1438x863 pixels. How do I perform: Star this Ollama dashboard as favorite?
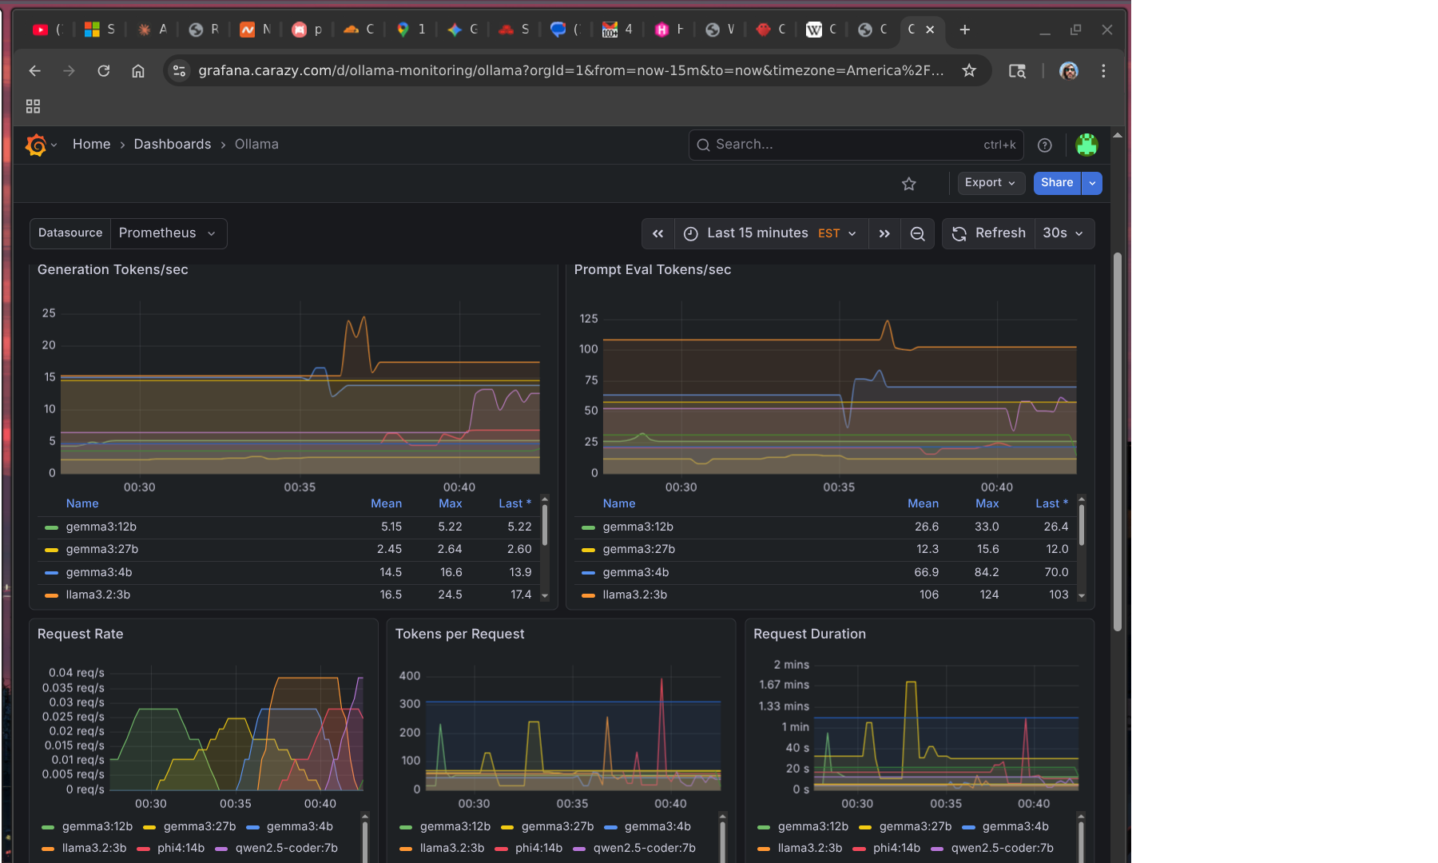coord(908,183)
